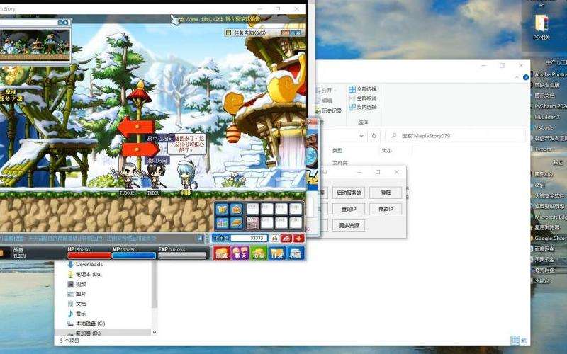Image resolution: width=567 pixels, height=354 pixels.
Task: Select 视频 (Videos) in navigation tree
Action: tap(77, 284)
